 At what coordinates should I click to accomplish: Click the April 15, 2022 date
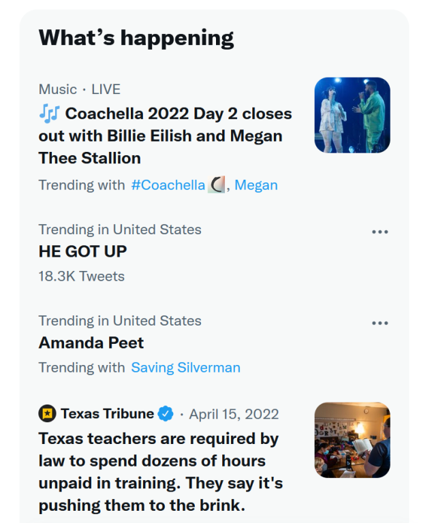pyautogui.click(x=234, y=414)
